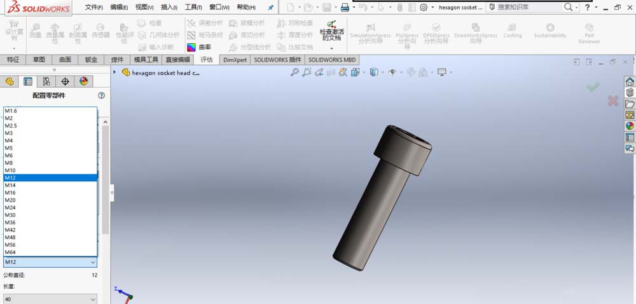The width and height of the screenshot is (636, 304).
Task: Open the DimXpertManager crosshair tab
Action: tap(65, 81)
